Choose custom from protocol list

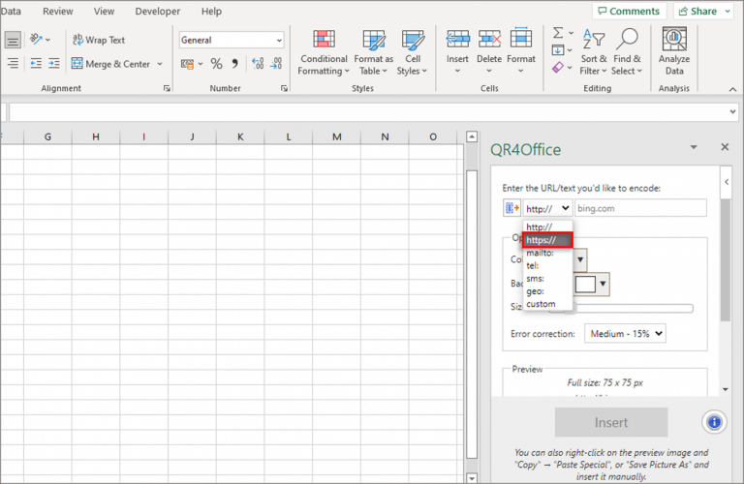(547, 304)
